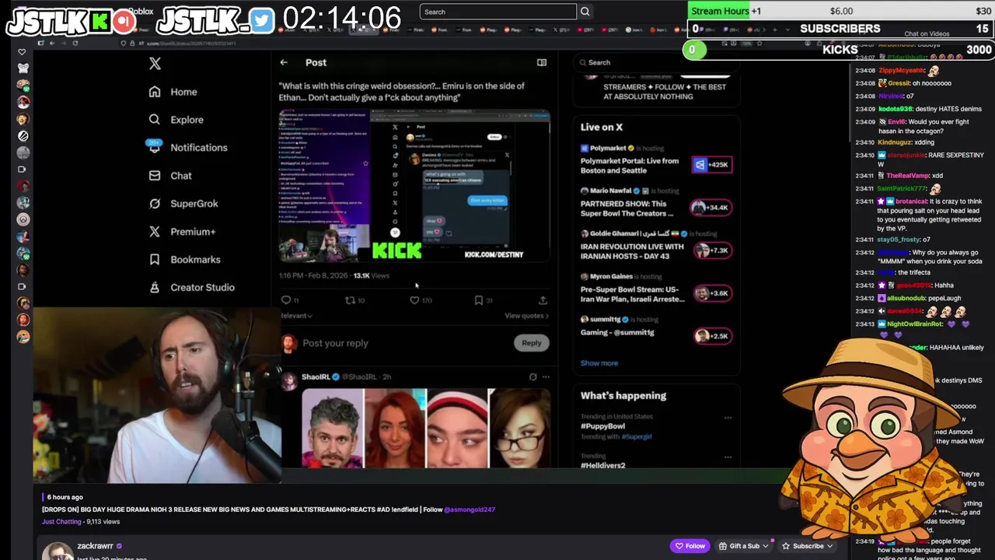This screenshot has width=995, height=560.
Task: Click the Follow button for zackrawrr
Action: click(690, 546)
